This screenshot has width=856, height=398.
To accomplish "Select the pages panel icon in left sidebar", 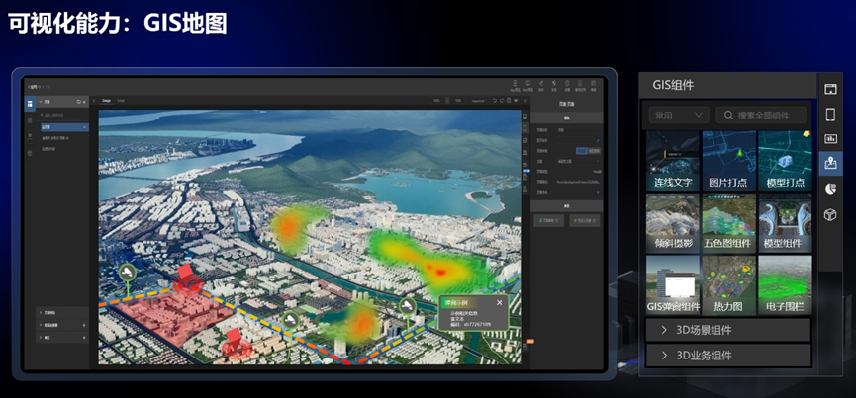I will (x=30, y=104).
